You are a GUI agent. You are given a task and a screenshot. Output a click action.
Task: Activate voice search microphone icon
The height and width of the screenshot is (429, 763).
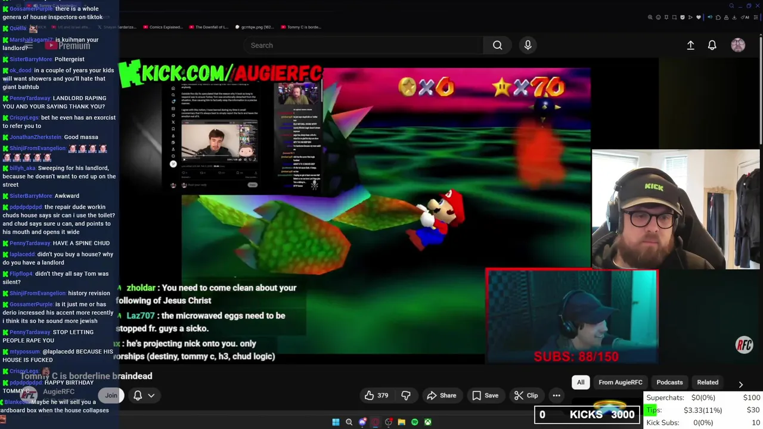(528, 45)
